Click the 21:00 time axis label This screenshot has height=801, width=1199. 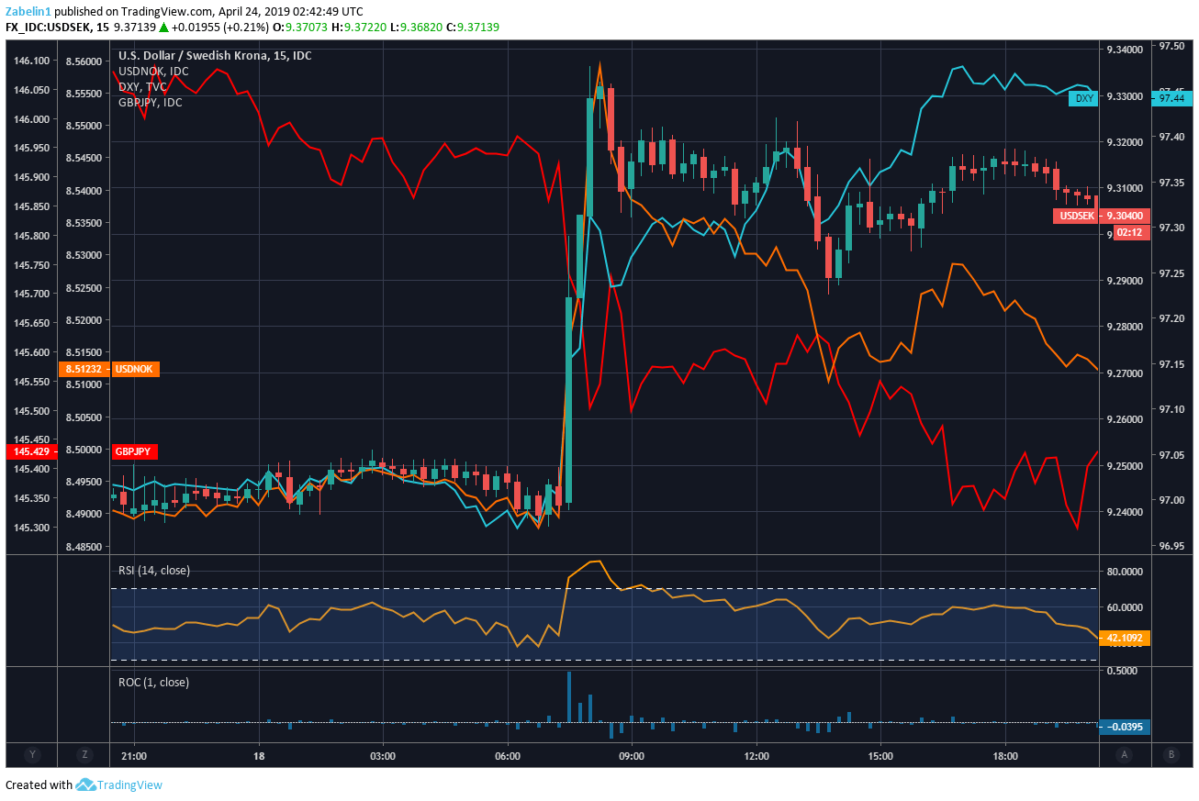click(134, 757)
